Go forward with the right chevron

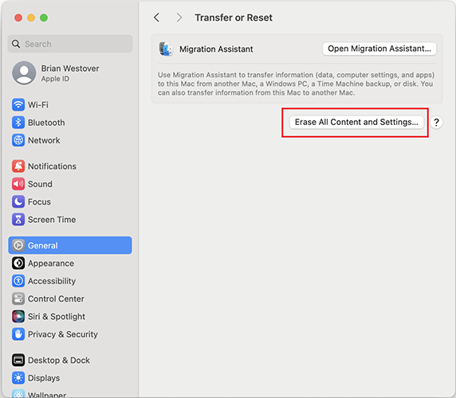179,18
